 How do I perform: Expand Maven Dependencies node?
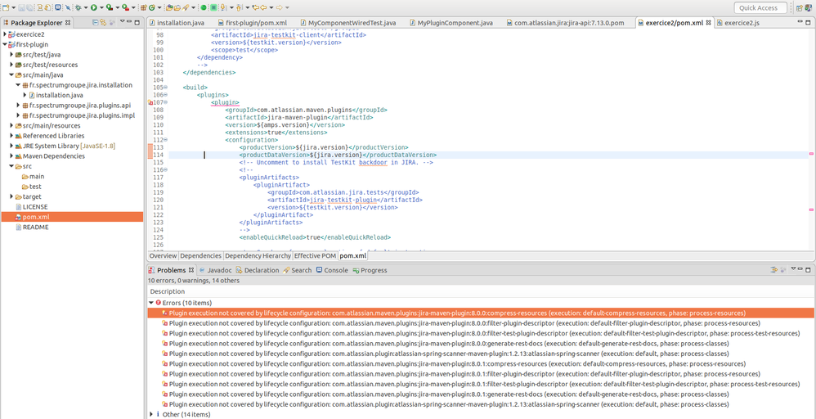coord(11,155)
